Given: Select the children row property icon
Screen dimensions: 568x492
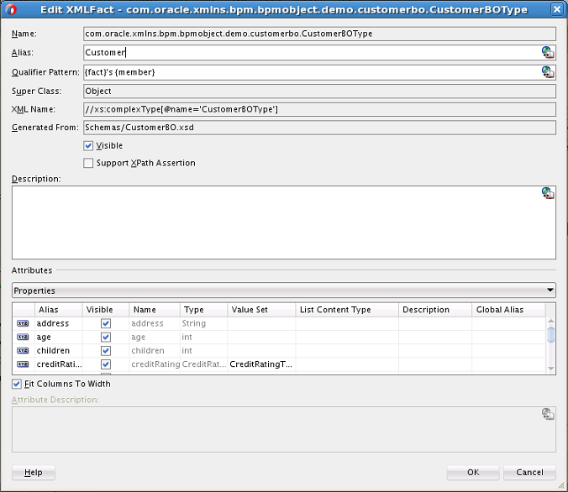Looking at the screenshot, I should coord(23,350).
